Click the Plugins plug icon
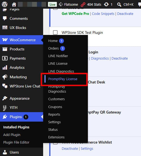The image size is (141, 156). [5, 117]
